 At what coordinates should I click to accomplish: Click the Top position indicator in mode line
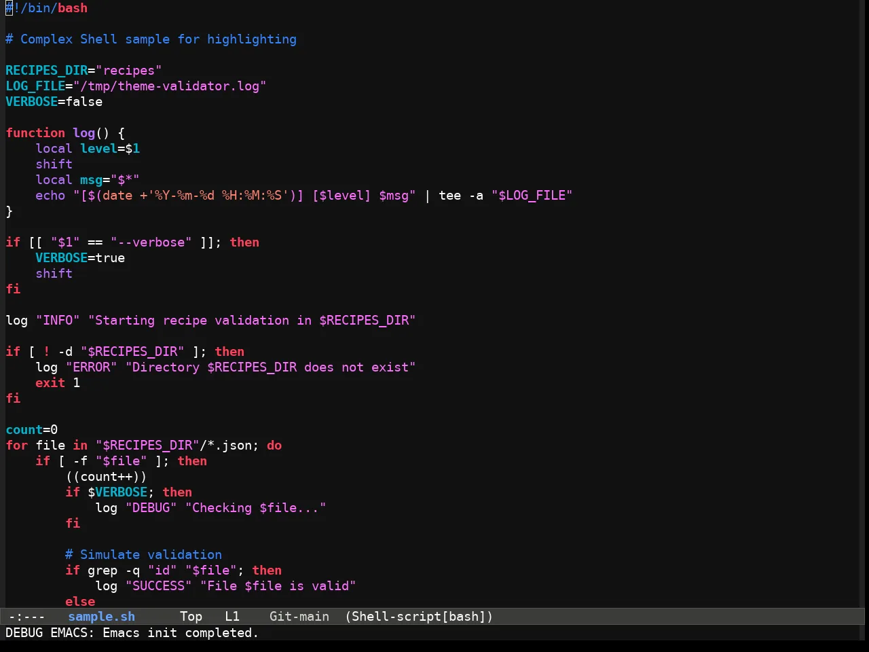(191, 617)
